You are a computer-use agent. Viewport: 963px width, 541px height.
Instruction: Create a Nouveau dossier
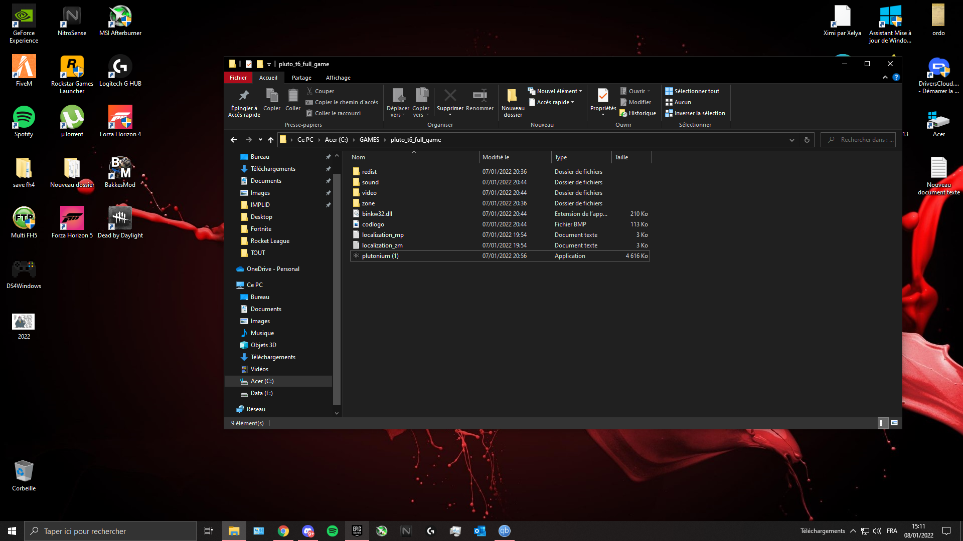click(513, 103)
